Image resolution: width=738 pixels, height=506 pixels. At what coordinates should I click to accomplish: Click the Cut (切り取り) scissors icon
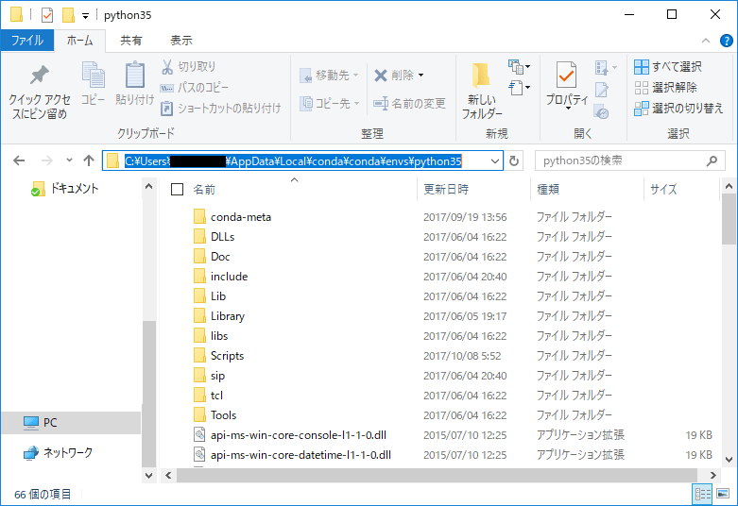[x=167, y=67]
